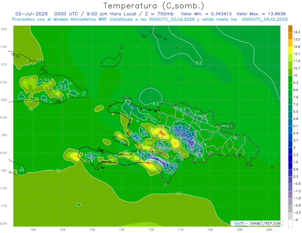Click the dark orange swatch above 14.2
The height and width of the screenshot is (233, 302).
coord(290,28)
